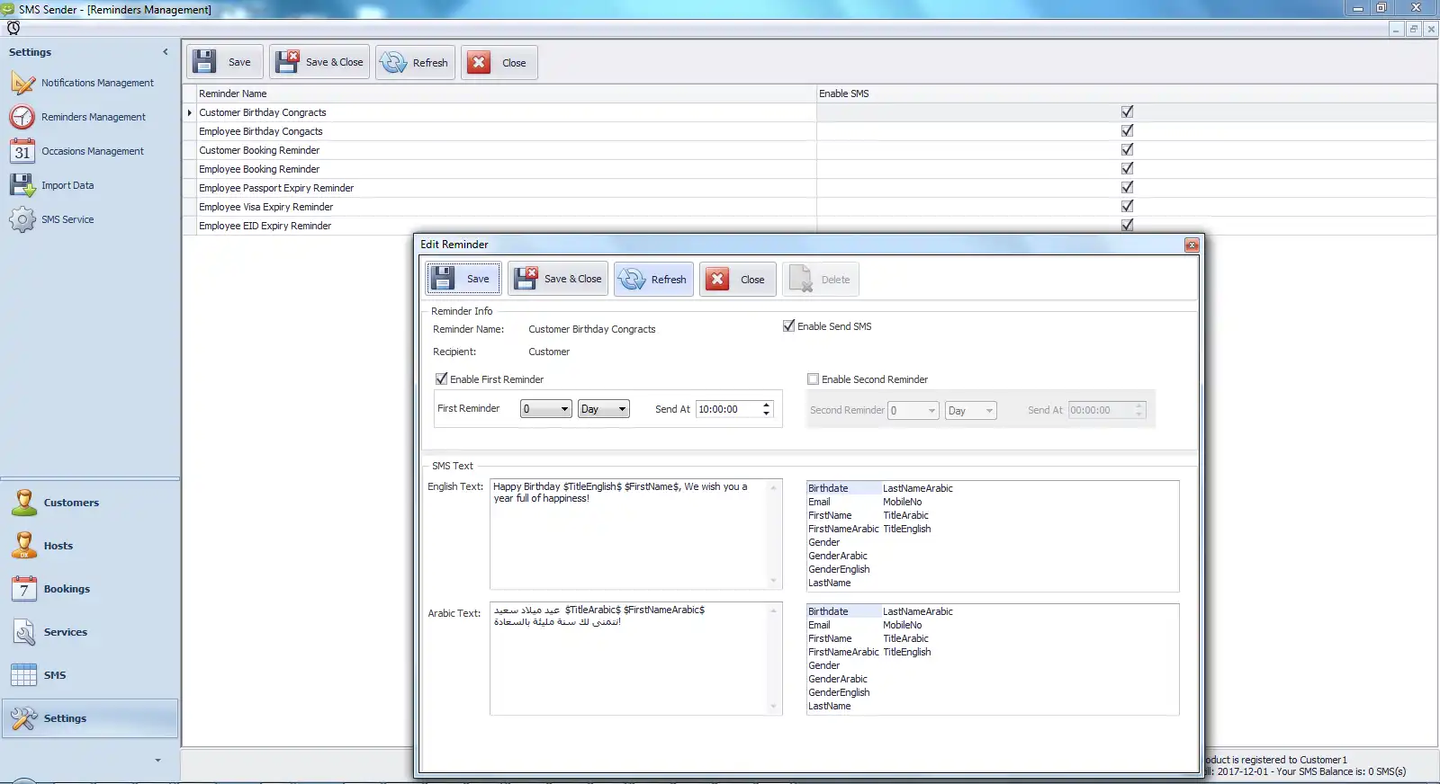Click the Reminders Management clock icon
1440x784 pixels.
(22, 117)
